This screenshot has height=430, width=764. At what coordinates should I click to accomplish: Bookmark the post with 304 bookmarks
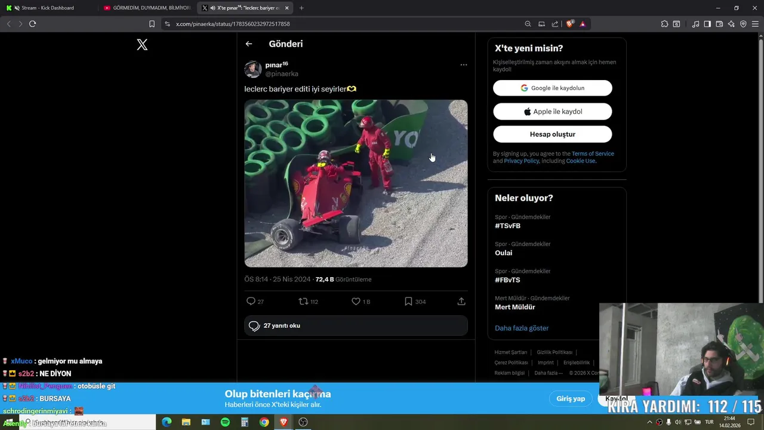click(408, 302)
